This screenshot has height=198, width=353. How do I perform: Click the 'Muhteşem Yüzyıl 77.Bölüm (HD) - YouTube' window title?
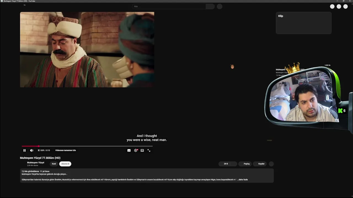(19, 1)
